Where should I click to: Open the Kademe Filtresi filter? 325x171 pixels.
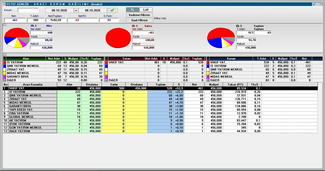(x=139, y=15)
